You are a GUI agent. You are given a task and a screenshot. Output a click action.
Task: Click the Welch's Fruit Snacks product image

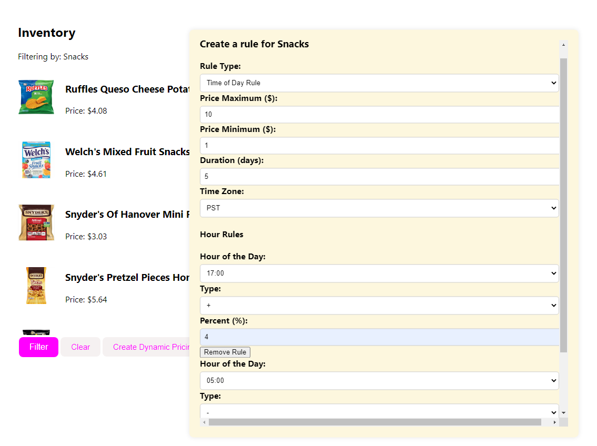36,160
